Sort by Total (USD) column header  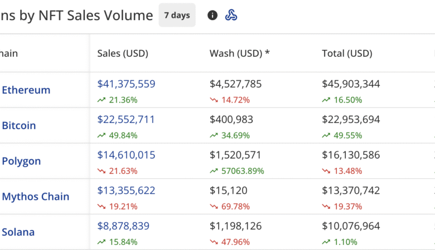(347, 53)
